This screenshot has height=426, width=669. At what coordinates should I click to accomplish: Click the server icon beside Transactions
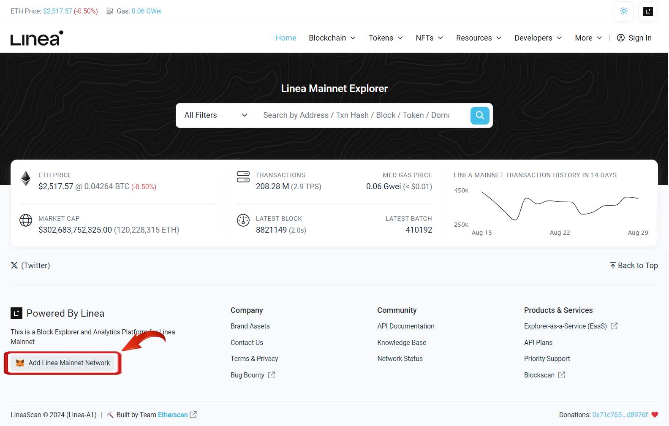[x=243, y=177]
